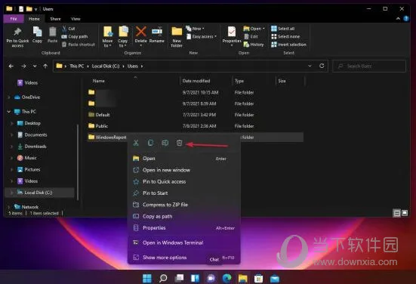Click the Rename icon in the context menu
This screenshot has height=284, width=416.
click(x=165, y=143)
